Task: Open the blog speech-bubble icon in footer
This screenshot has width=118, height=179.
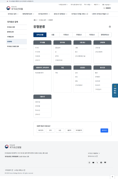Action: point(105,163)
